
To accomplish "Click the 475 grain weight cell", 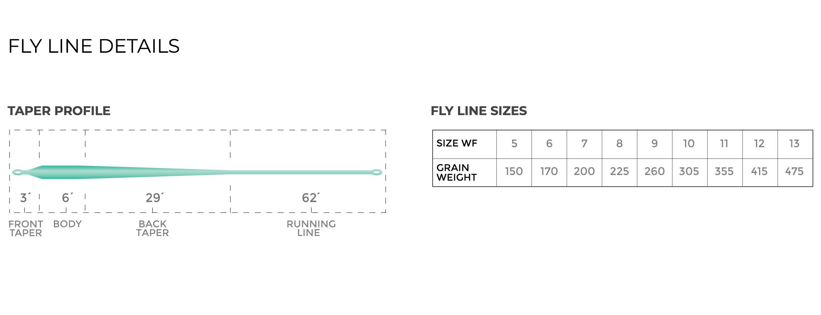I will pos(794,172).
